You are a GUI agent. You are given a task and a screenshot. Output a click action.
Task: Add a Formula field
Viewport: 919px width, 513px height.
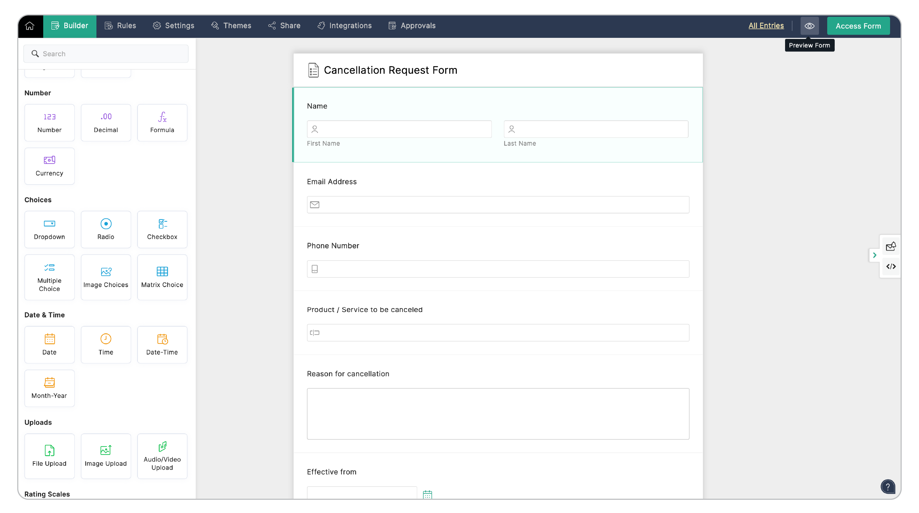click(x=162, y=122)
